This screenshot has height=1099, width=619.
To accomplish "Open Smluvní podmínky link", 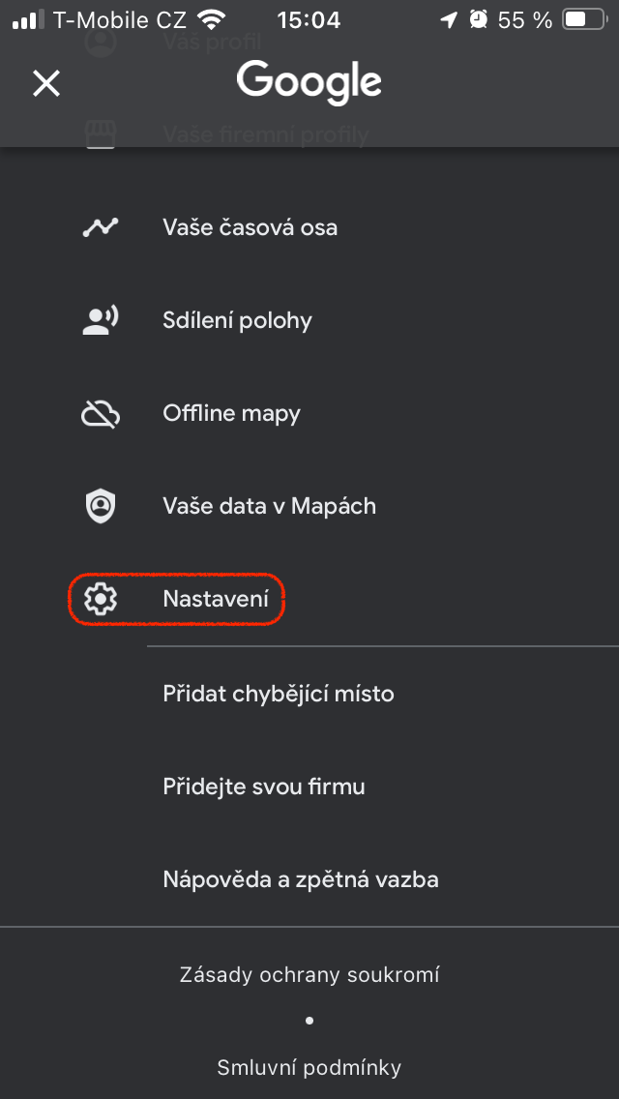I will pyautogui.click(x=309, y=1067).
